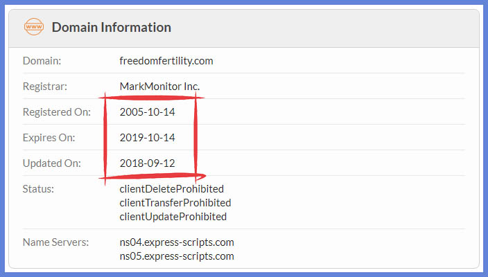The width and height of the screenshot is (488, 277).
Task: Select the freedomfertility.com domain text
Action: (x=166, y=61)
